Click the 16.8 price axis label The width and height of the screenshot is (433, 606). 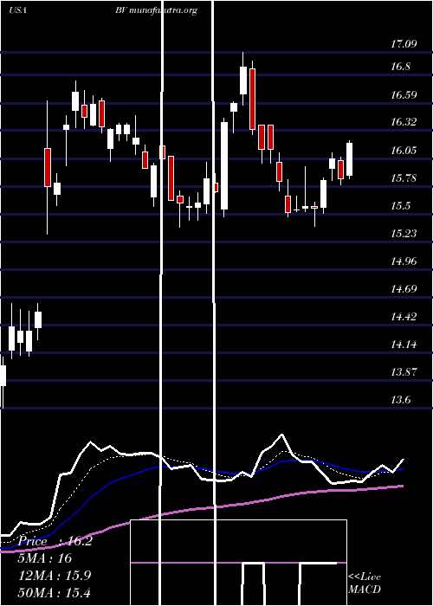[400, 67]
